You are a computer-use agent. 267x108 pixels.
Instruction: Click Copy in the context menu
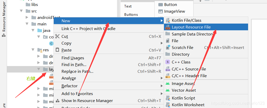(109, 43)
